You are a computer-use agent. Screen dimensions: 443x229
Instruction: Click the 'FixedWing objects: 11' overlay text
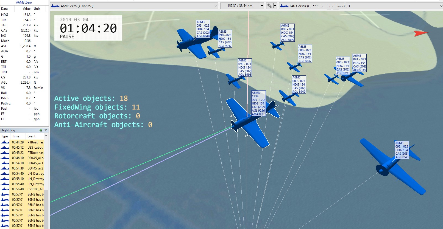pyautogui.click(x=97, y=107)
